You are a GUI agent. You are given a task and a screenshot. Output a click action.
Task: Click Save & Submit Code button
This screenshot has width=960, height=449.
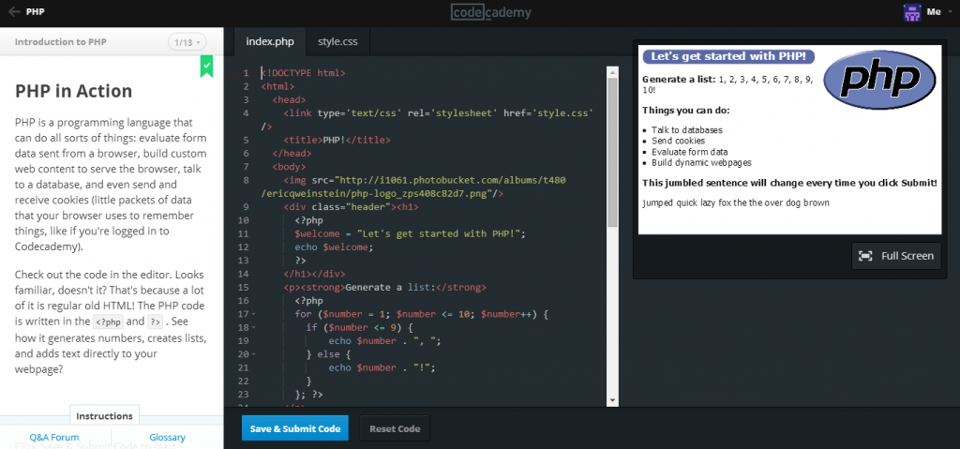tap(295, 428)
